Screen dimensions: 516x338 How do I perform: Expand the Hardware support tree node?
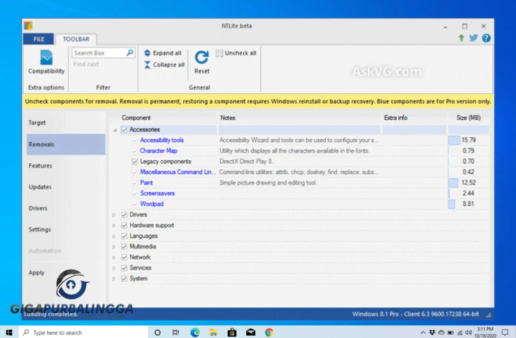114,226
